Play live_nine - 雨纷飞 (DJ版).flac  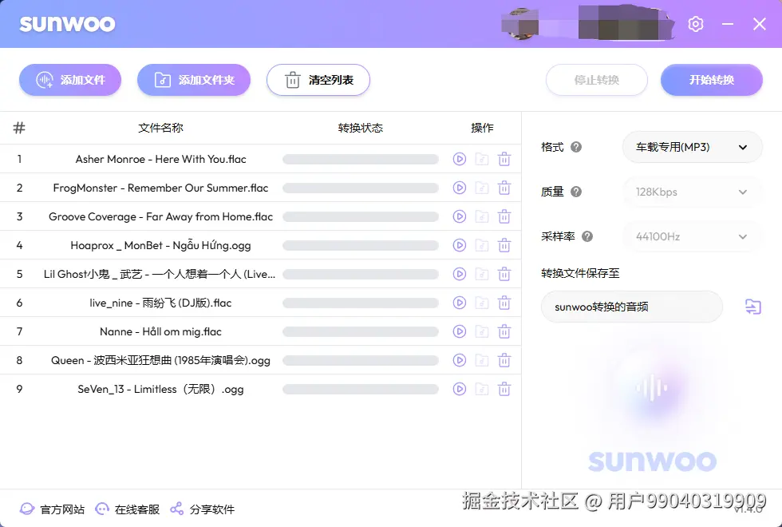(460, 303)
